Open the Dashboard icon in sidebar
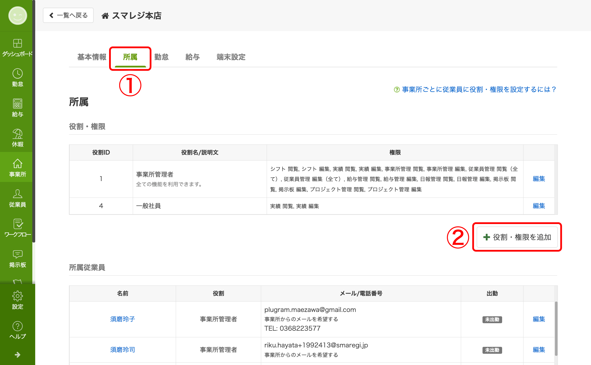 coord(17,44)
